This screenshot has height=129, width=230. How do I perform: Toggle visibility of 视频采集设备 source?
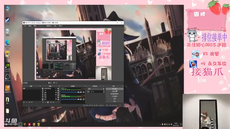click(56, 89)
